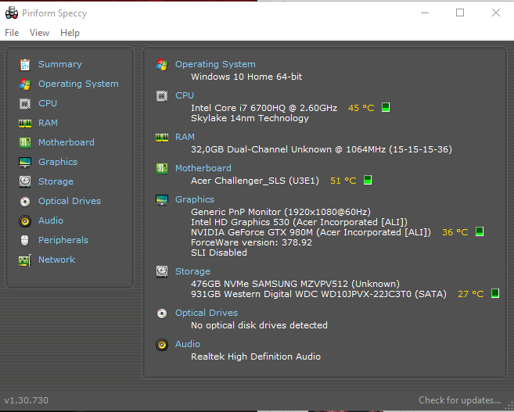The width and height of the screenshot is (514, 412).
Task: Click the CPU chip icon in sidebar
Action: (x=25, y=103)
